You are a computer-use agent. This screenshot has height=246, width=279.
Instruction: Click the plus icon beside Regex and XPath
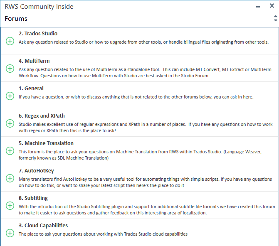[x=10, y=123]
